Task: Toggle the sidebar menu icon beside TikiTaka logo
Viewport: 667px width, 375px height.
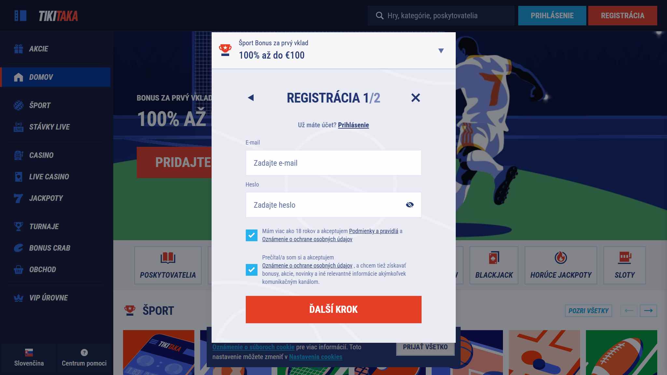Action: click(x=20, y=16)
